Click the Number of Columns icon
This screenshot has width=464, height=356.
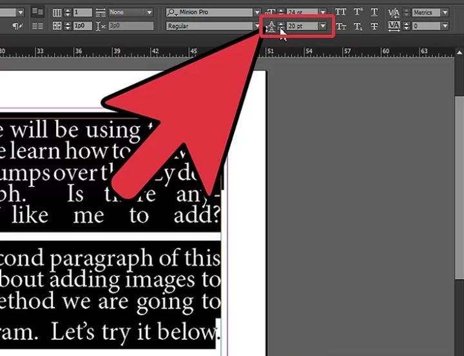click(x=57, y=12)
